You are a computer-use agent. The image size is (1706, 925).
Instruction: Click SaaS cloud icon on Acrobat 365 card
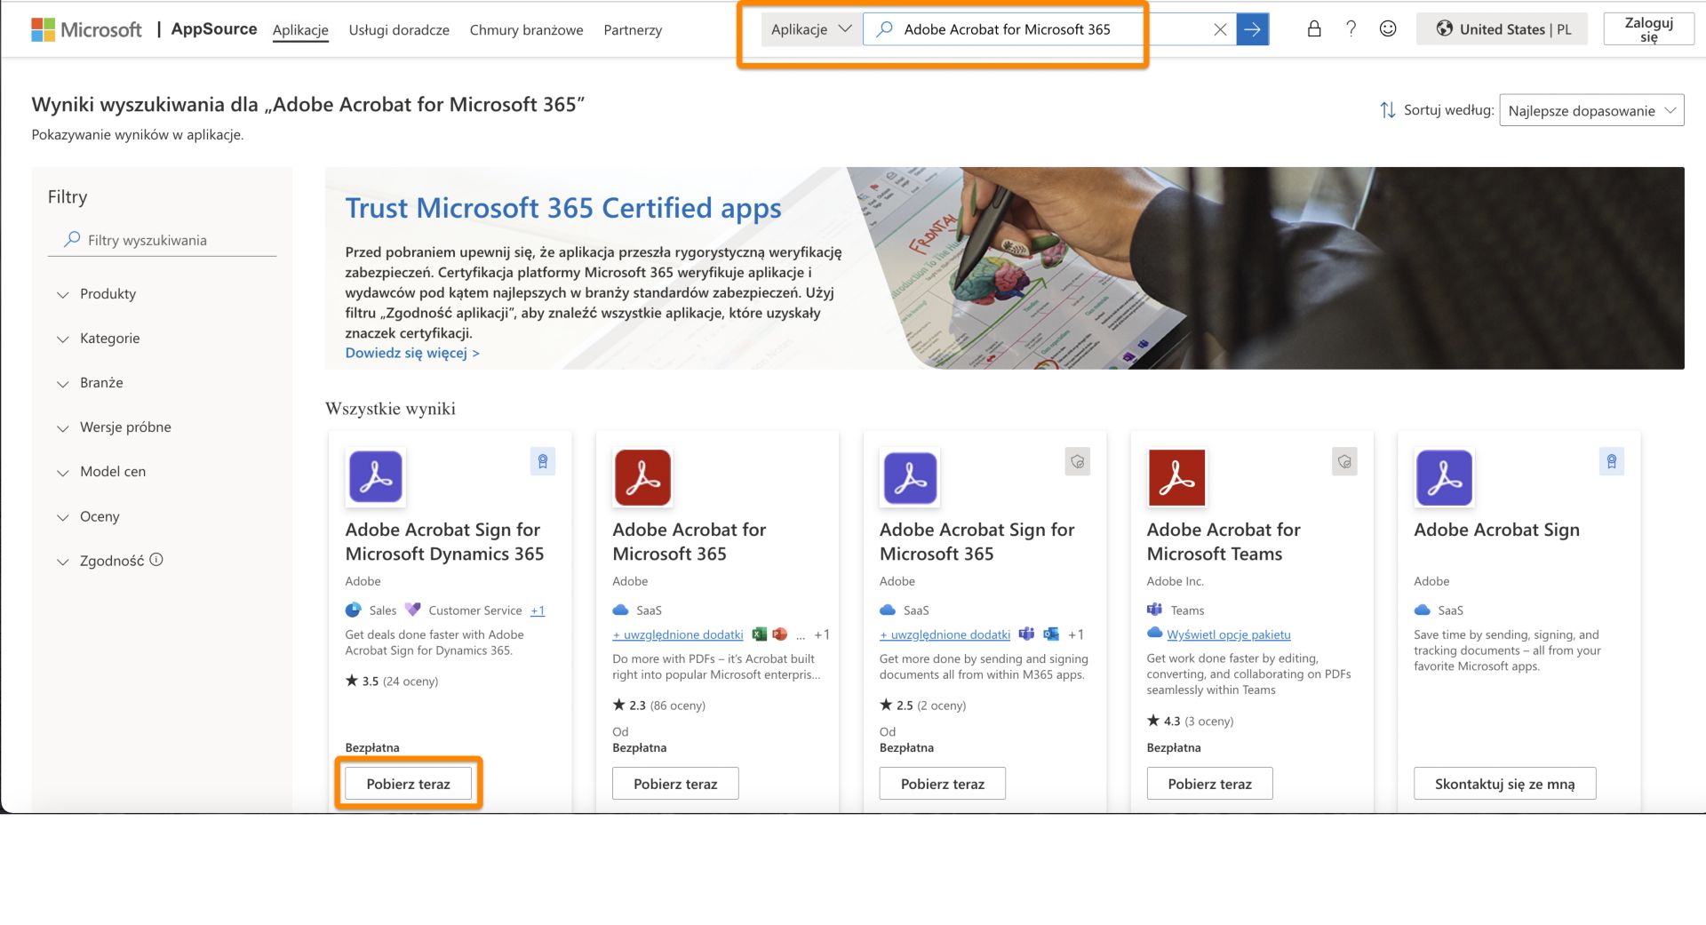pos(620,610)
